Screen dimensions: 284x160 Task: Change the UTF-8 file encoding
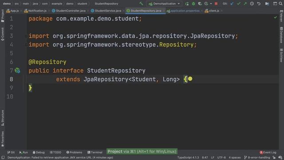[221, 158]
